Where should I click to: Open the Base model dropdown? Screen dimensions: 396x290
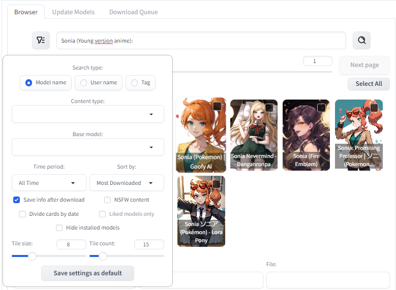[x=87, y=147]
